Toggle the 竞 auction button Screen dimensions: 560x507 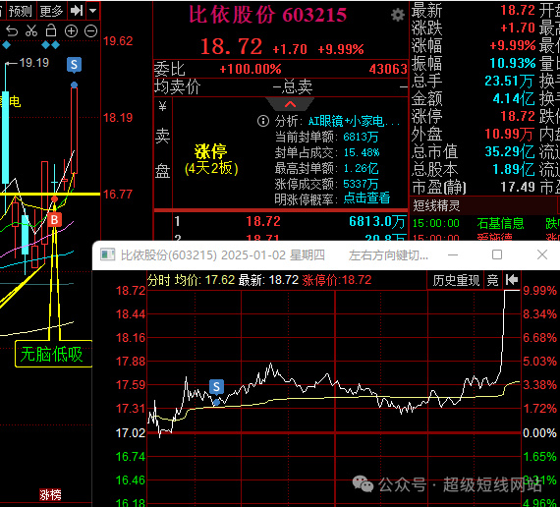point(493,280)
